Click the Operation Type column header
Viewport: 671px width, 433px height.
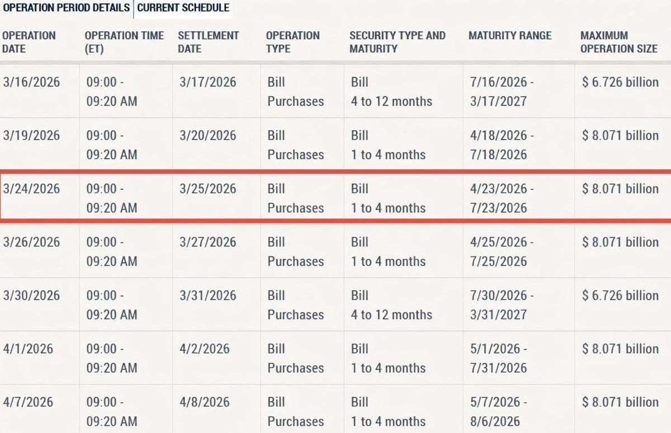(292, 42)
